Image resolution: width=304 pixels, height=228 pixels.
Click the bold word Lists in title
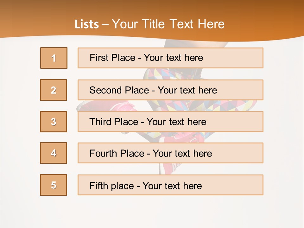tap(87, 24)
